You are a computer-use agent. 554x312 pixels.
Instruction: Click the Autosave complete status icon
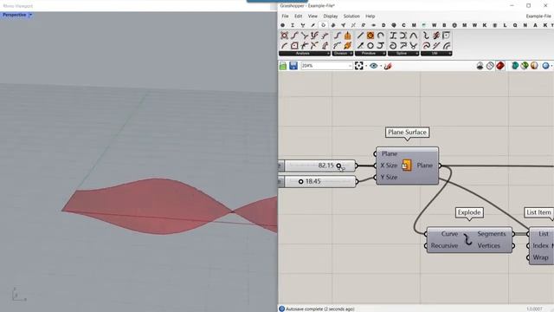pyautogui.click(x=281, y=309)
